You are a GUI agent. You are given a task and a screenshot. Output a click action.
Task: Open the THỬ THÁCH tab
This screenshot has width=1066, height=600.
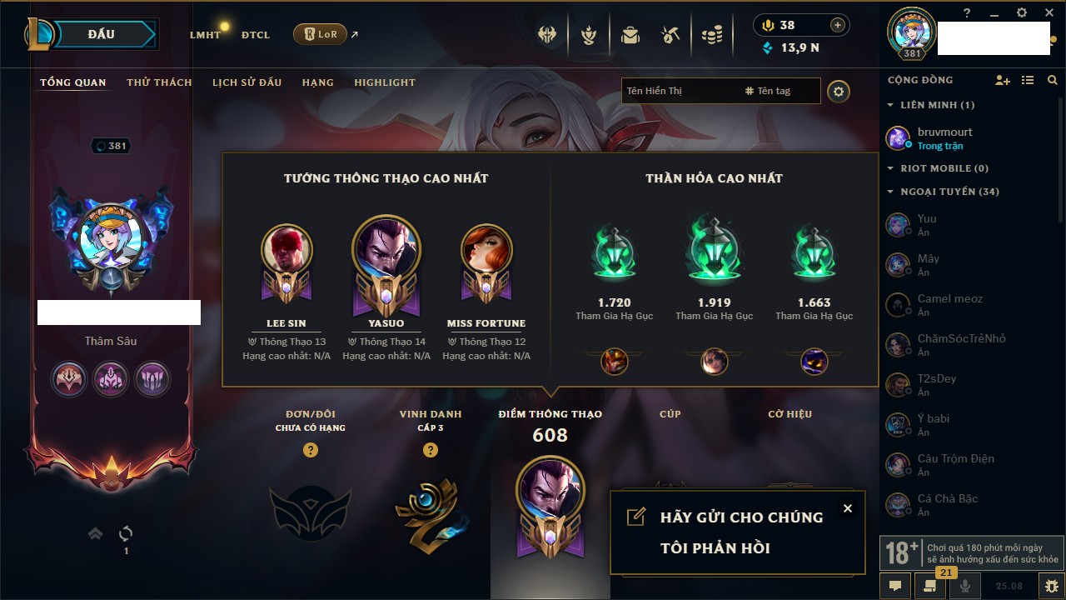pos(159,82)
